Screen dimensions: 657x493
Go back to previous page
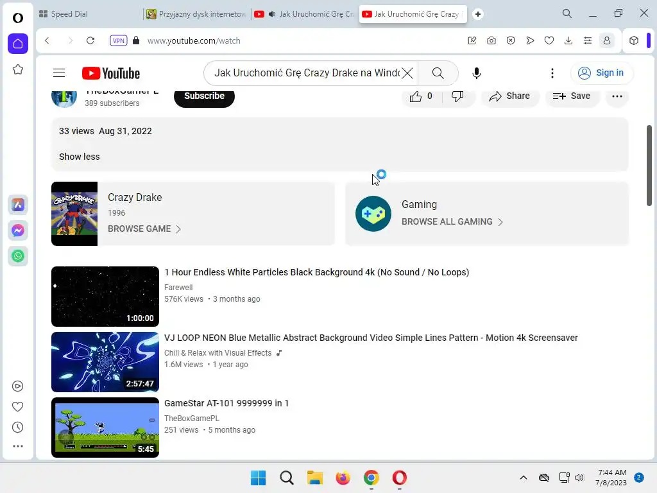tap(47, 40)
